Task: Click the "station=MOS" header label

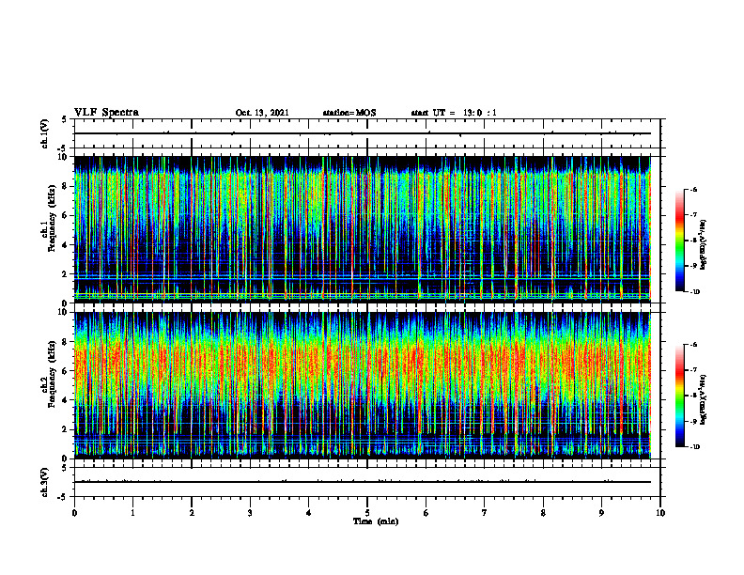Action: point(349,113)
